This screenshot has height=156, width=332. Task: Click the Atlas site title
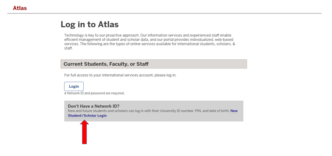coord(20,8)
